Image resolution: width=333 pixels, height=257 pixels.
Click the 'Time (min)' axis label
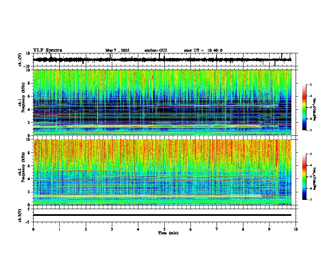click(168, 233)
